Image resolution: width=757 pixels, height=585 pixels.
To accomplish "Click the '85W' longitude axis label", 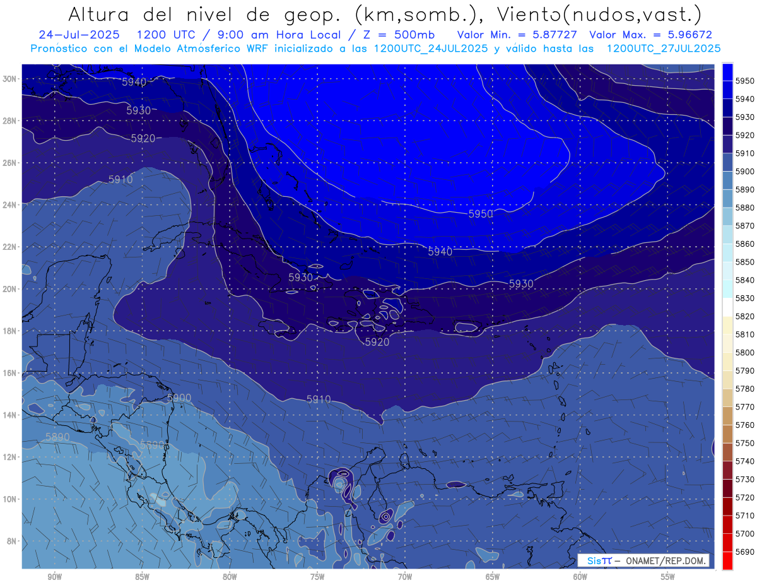I will tap(142, 577).
